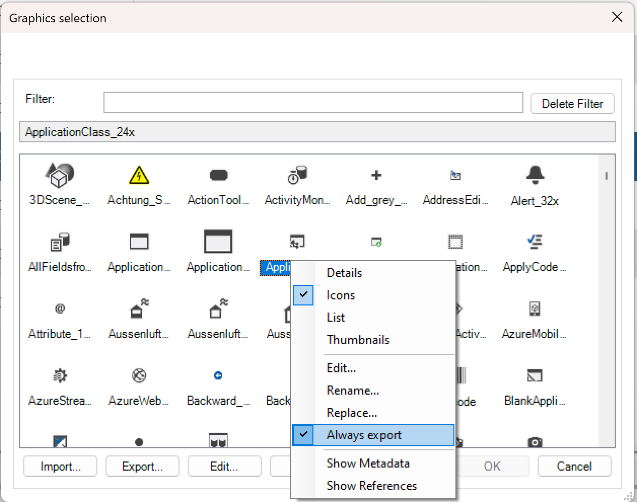Pick the ActionTool rounded rectangle graphic
This screenshot has height=502, width=637.
coord(219,175)
